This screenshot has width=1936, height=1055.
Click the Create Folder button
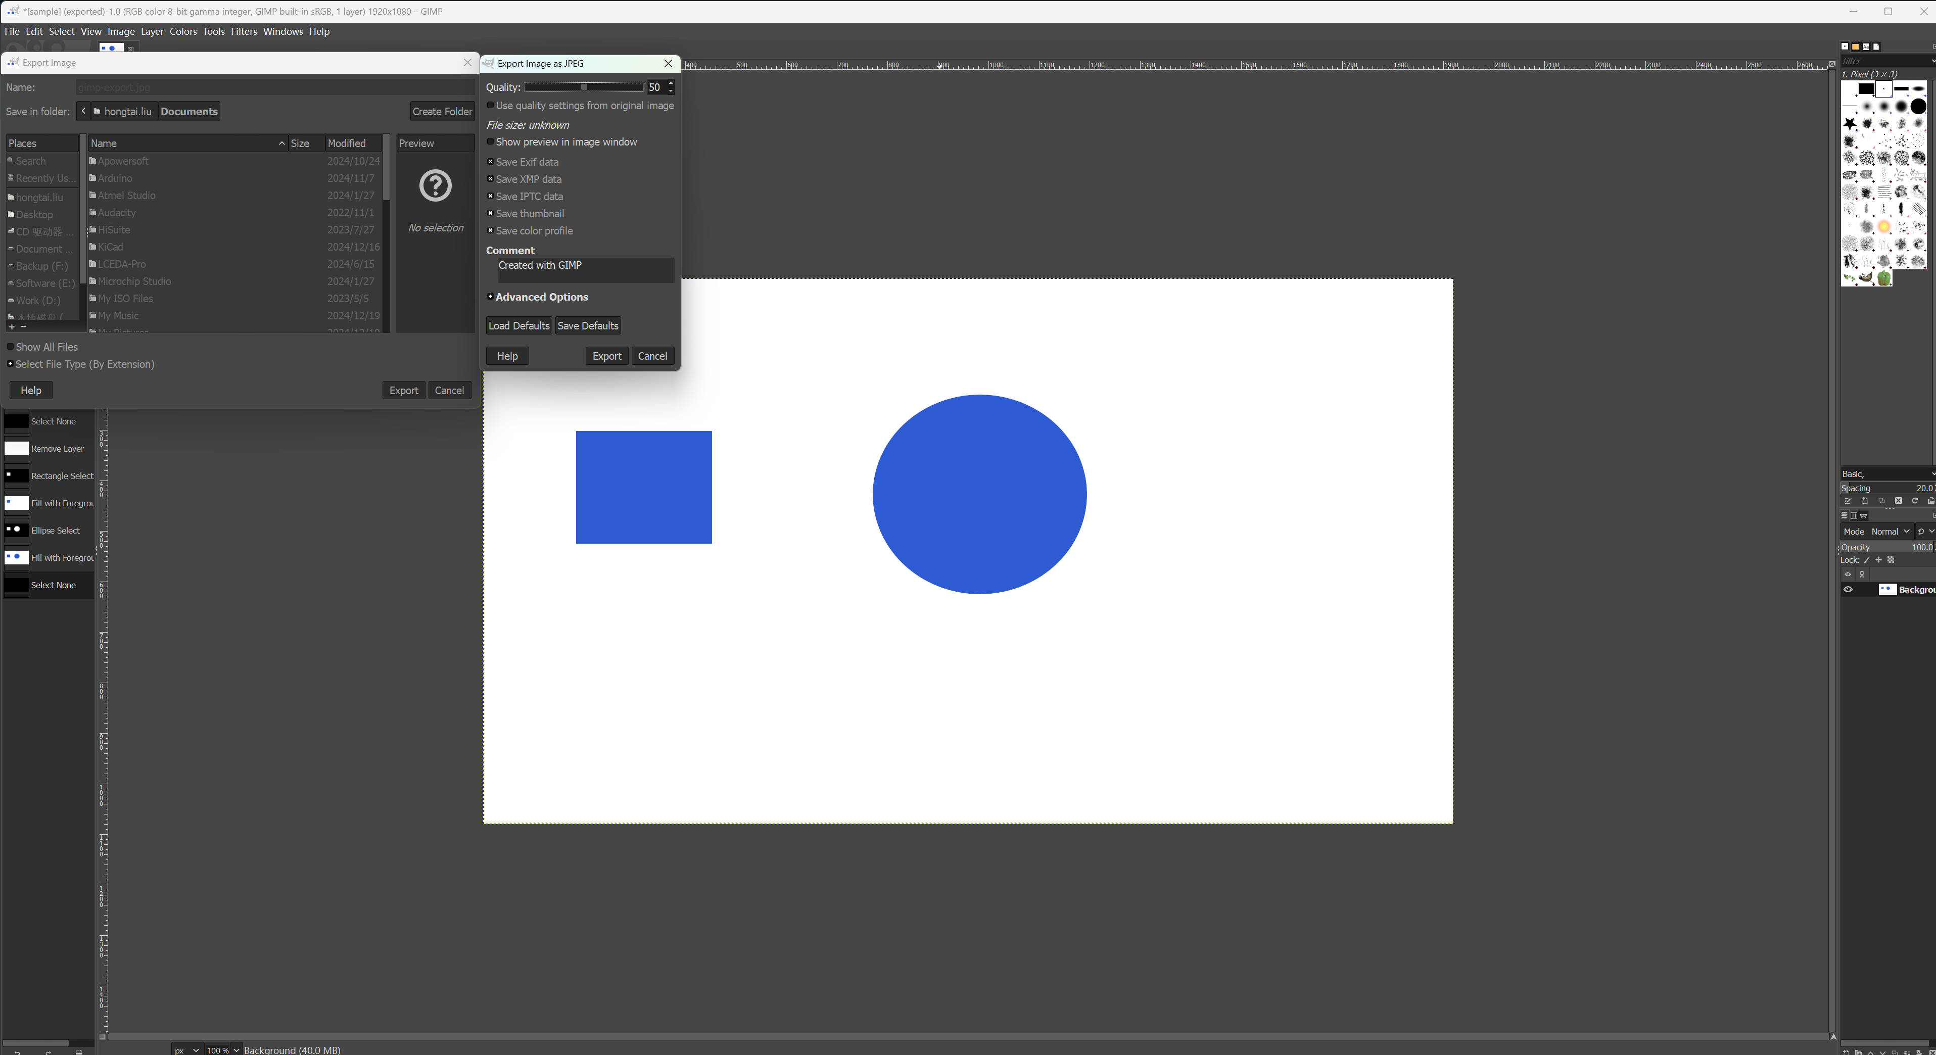click(442, 112)
